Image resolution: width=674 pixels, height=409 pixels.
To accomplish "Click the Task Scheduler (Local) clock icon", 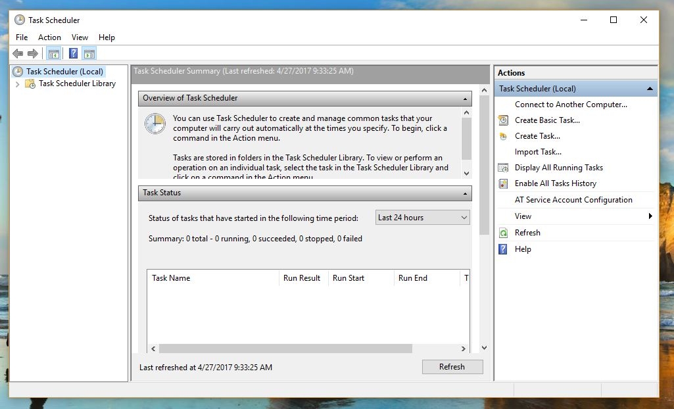I will (x=18, y=72).
